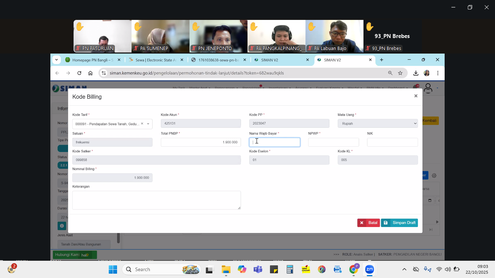Click inside the Keterangan text area
This screenshot has width=495, height=278.
click(156, 200)
